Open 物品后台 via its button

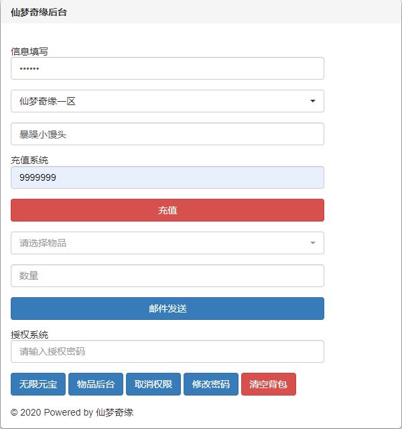(96, 384)
